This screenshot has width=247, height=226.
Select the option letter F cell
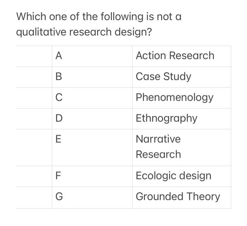[x=92, y=176]
